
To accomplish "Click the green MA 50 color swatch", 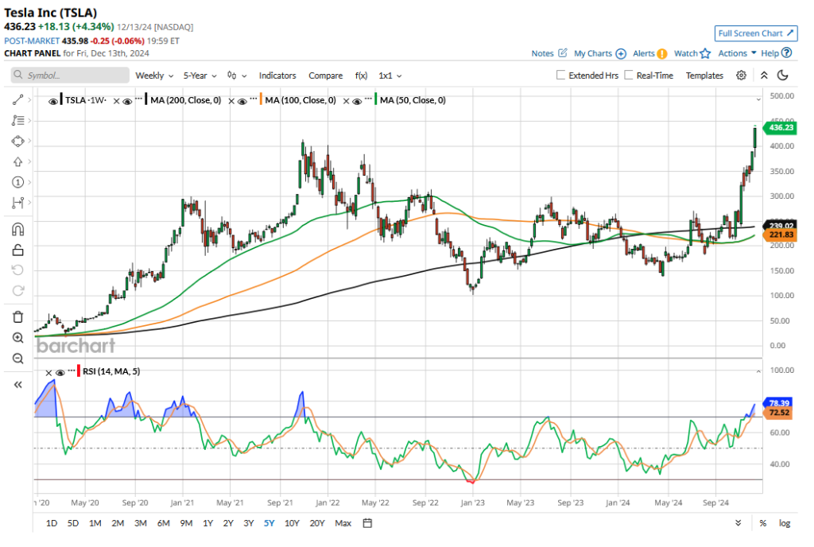I will point(375,101).
